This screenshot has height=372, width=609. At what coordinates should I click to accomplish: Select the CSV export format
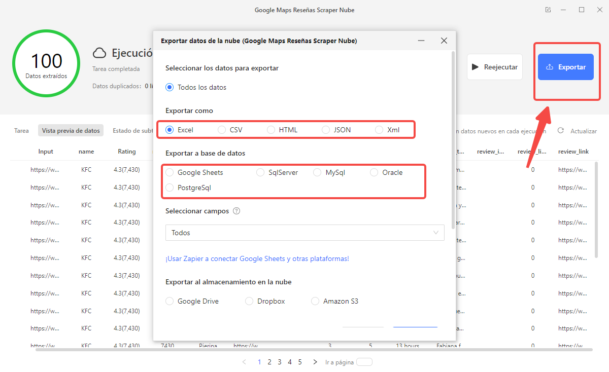[221, 130]
